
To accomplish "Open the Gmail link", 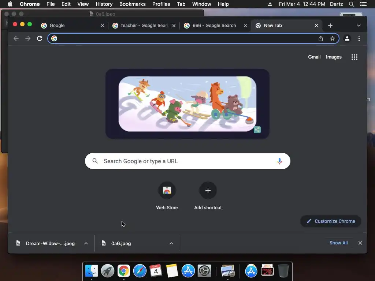I will [314, 57].
